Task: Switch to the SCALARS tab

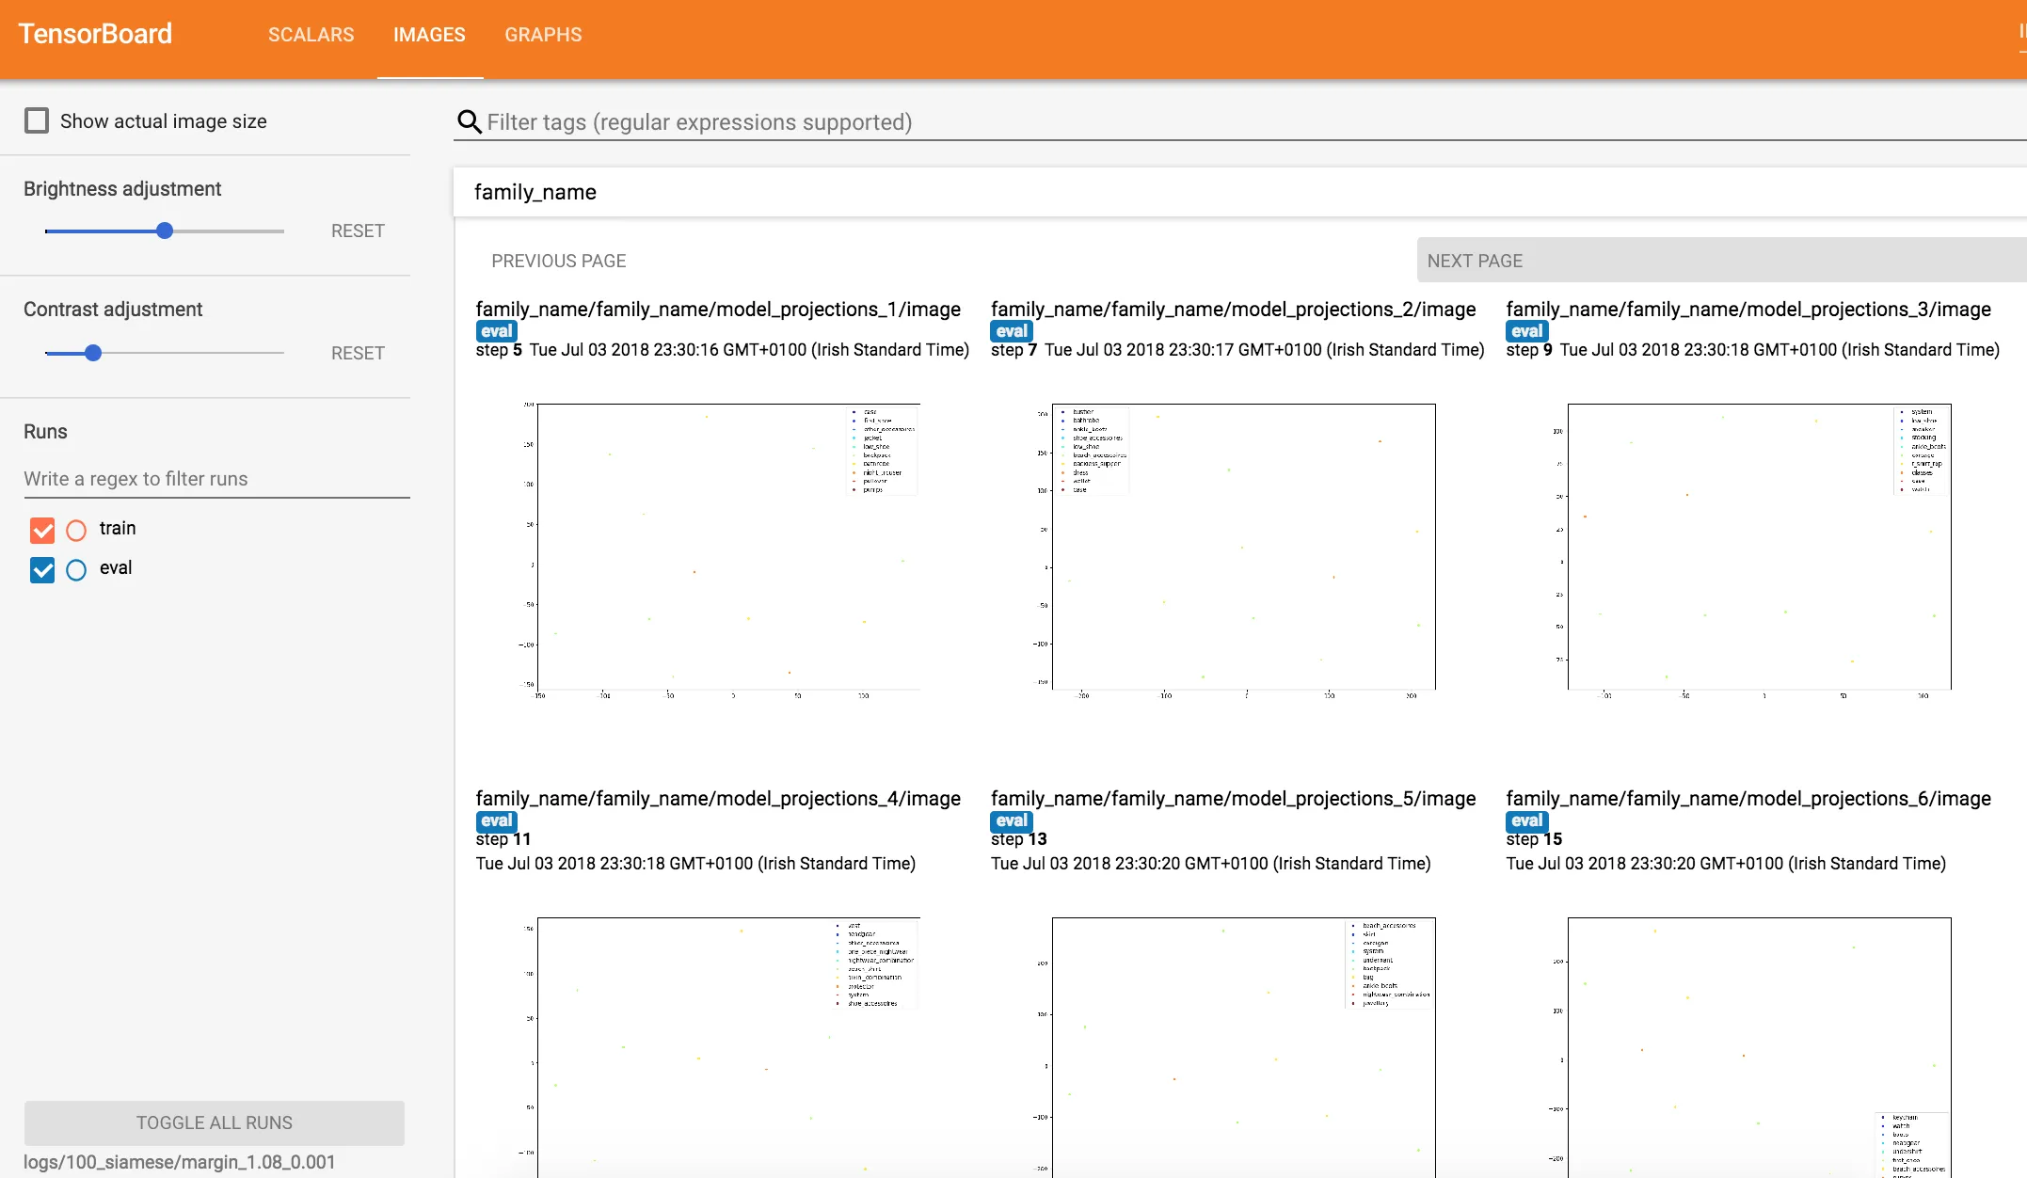Action: click(x=311, y=35)
